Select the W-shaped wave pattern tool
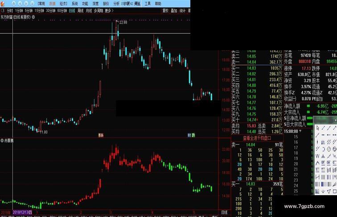Viewport: 337px width, 217px height. (x=318, y=156)
